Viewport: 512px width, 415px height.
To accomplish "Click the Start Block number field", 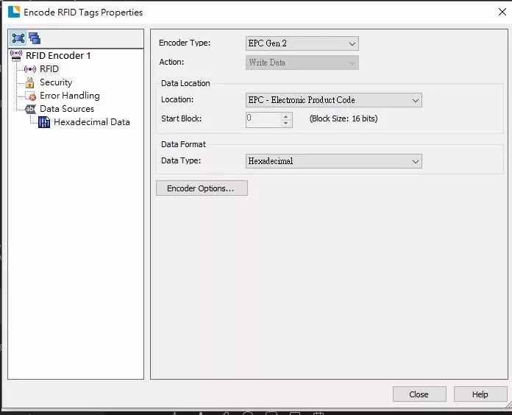I will (x=263, y=118).
